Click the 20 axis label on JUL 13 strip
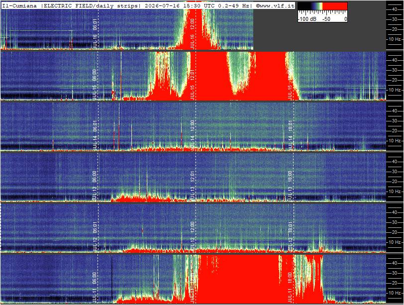 (x=395, y=182)
